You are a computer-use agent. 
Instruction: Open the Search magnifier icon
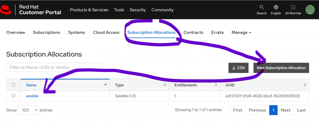(x=261, y=7)
